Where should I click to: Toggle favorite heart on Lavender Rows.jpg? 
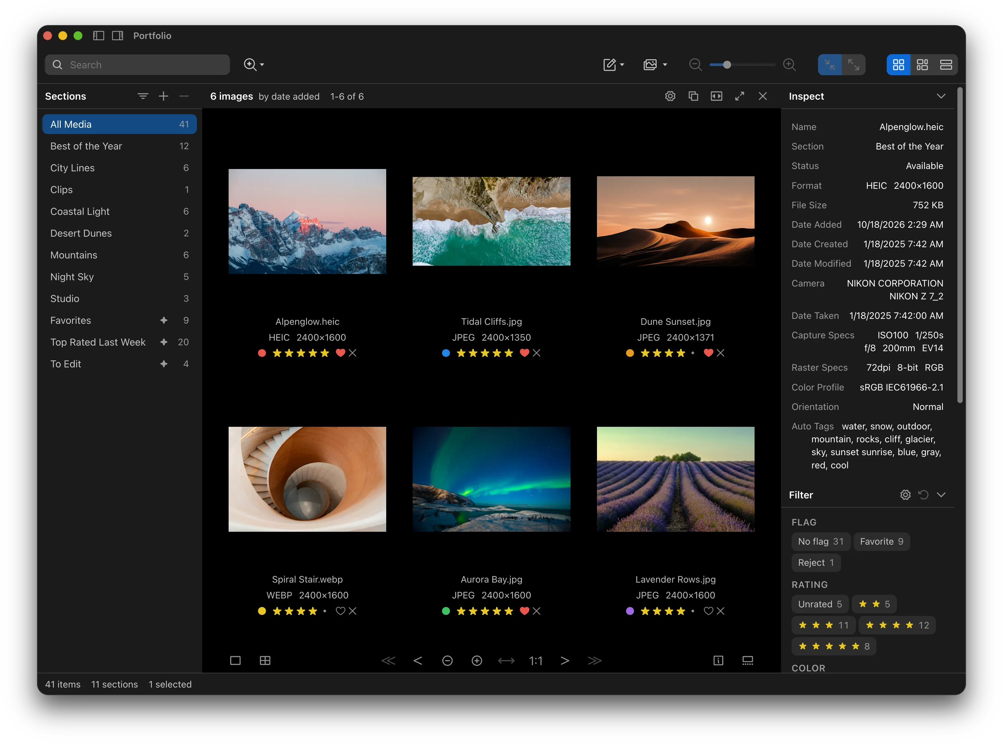pyautogui.click(x=709, y=611)
